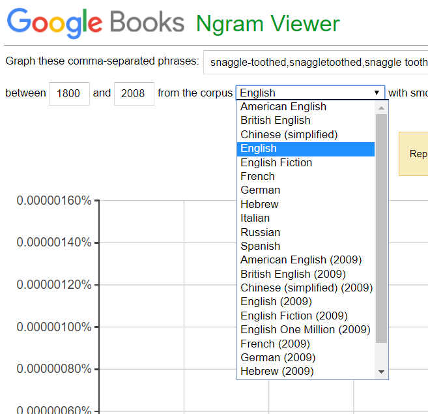Screen dimensions: 428x414
Task: Click the scroll up arrow of list
Action: (x=382, y=106)
